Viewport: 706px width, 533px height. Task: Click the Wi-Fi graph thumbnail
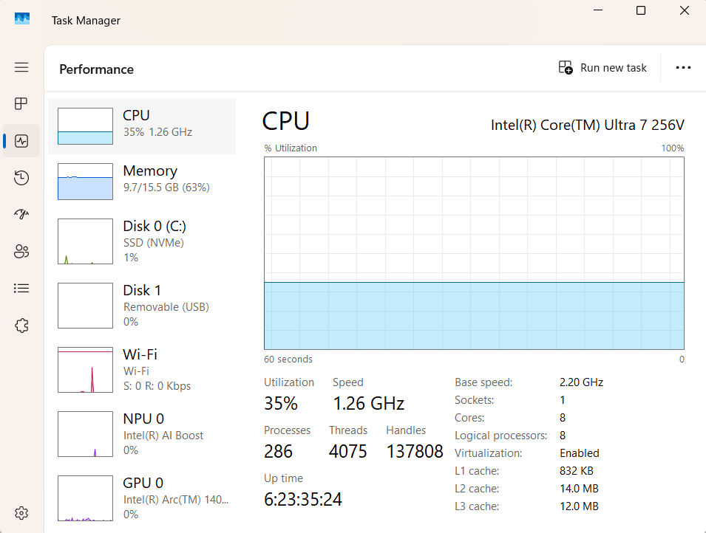pos(85,370)
